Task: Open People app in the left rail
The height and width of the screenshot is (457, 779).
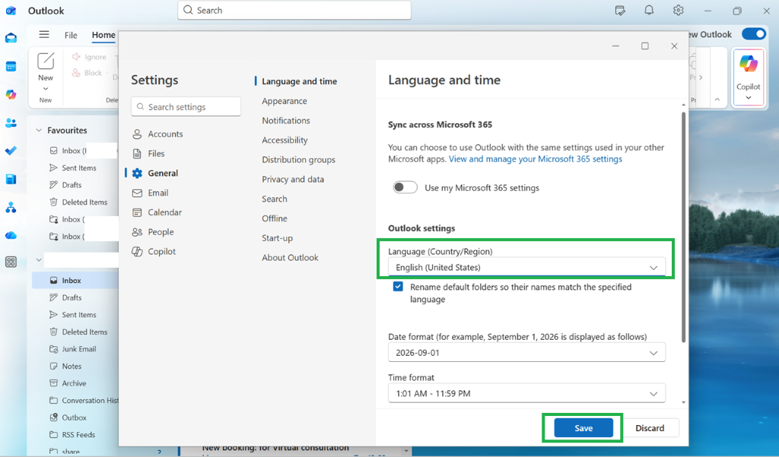Action: click(x=11, y=122)
